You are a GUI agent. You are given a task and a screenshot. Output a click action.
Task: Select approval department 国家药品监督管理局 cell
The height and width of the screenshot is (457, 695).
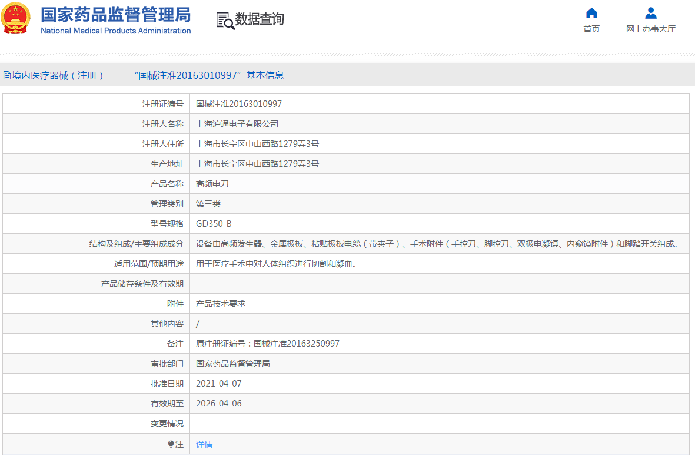pos(233,364)
